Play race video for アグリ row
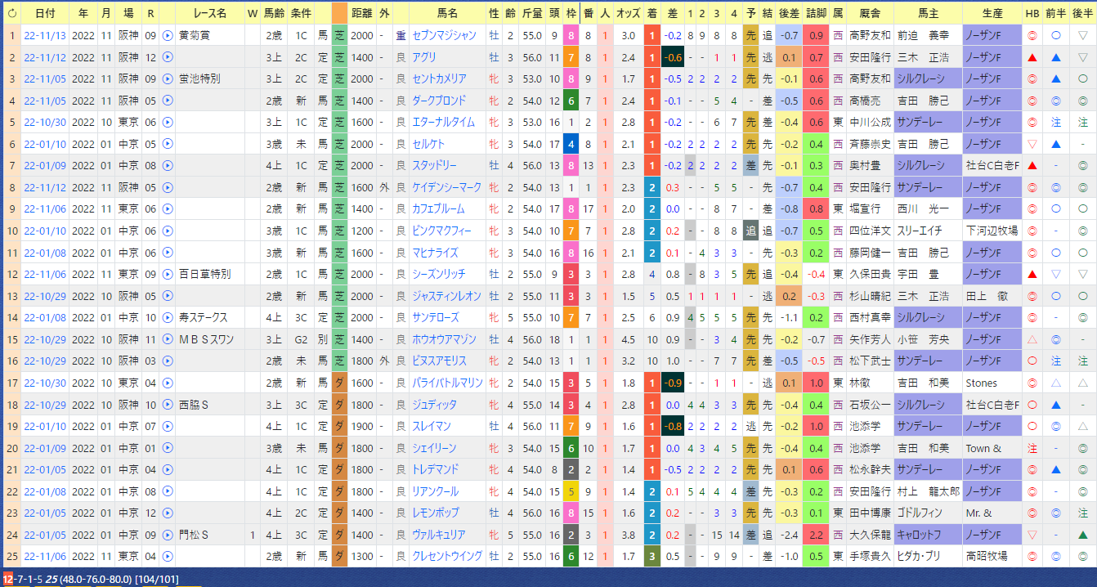 [168, 57]
